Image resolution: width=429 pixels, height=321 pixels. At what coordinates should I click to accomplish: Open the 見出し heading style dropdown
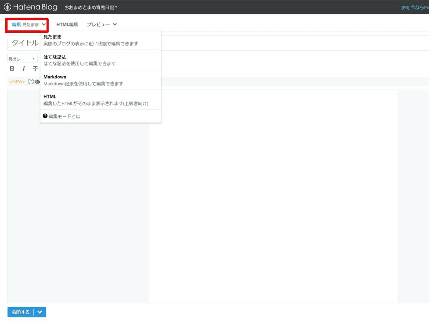22,58
